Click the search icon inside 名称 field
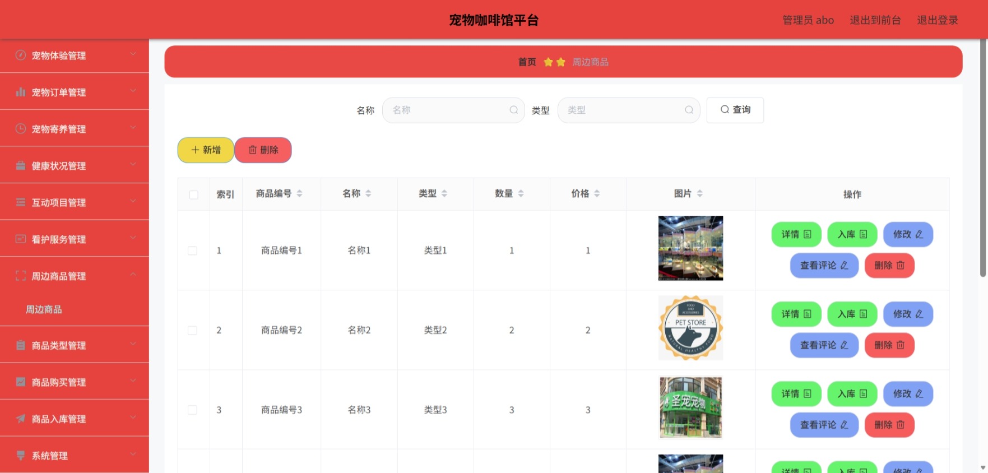Screen dimensions: 988x473 pos(513,110)
